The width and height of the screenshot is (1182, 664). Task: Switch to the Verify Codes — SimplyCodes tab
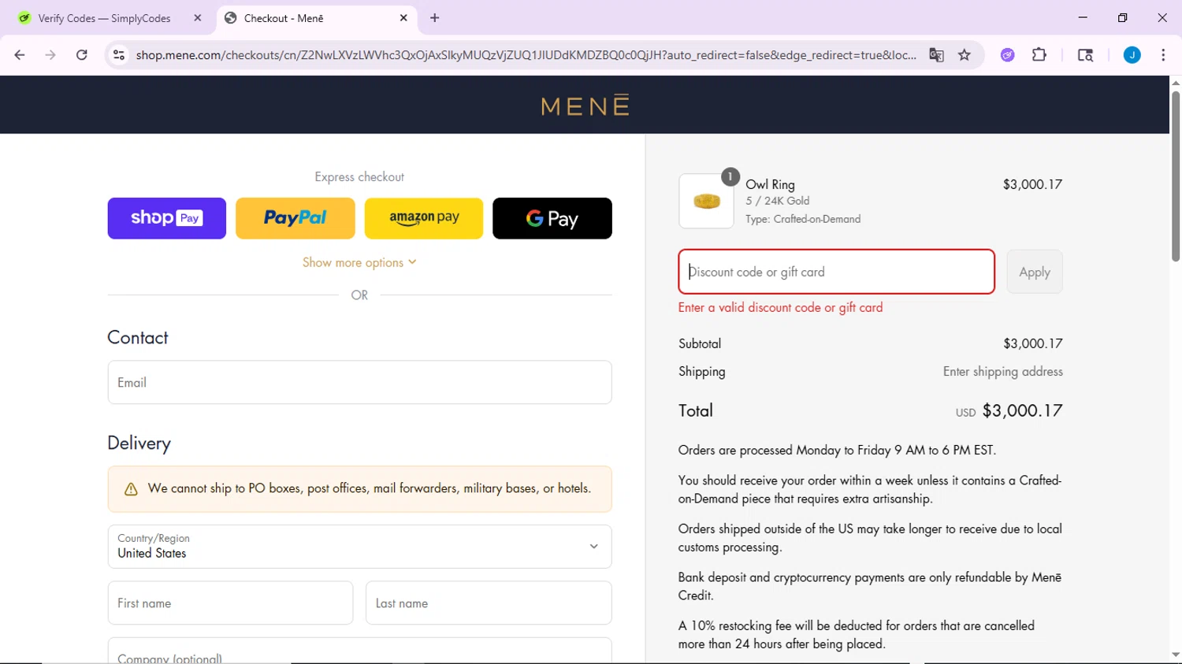tap(105, 18)
